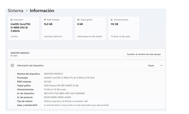The image size is (189, 114).
Task: Open the Procesador summary card
Action: (x=24, y=28)
